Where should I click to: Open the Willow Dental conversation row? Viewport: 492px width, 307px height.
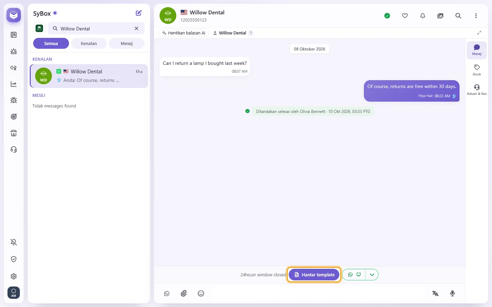point(89,76)
